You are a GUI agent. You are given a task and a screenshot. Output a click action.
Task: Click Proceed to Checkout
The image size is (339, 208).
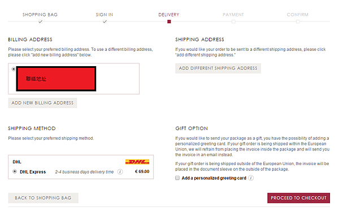tap(298, 198)
